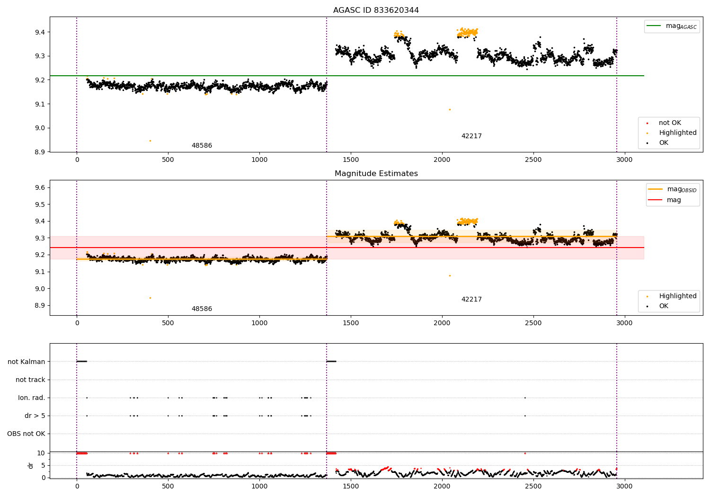
Task: Click the 'not Kalman' row label
Action: coord(27,362)
